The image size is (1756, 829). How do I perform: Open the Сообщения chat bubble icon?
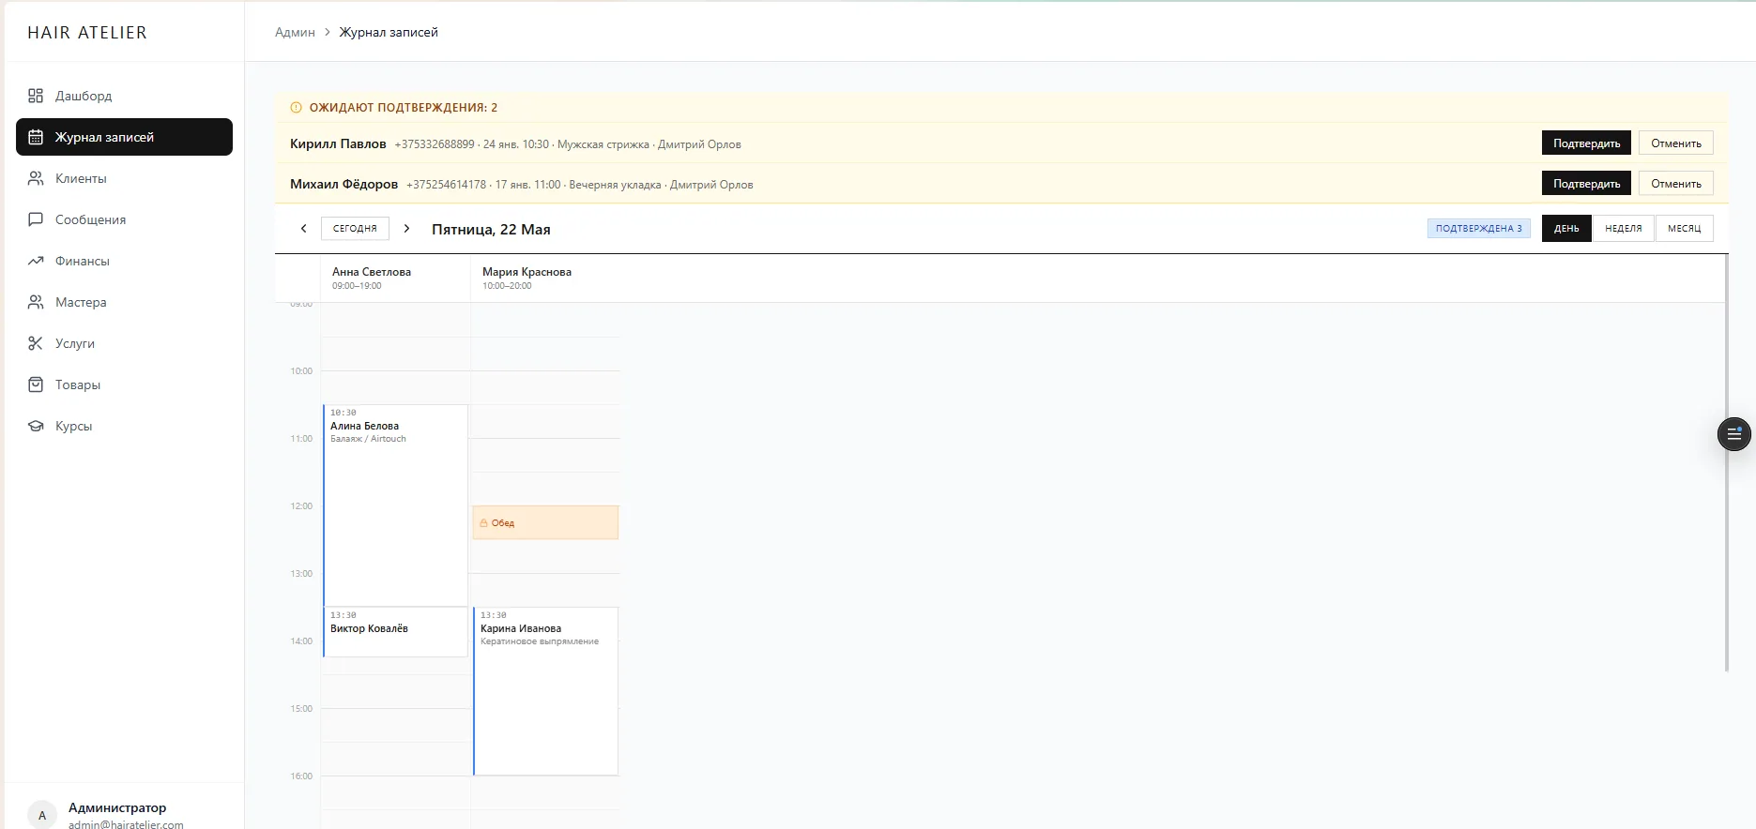(36, 219)
